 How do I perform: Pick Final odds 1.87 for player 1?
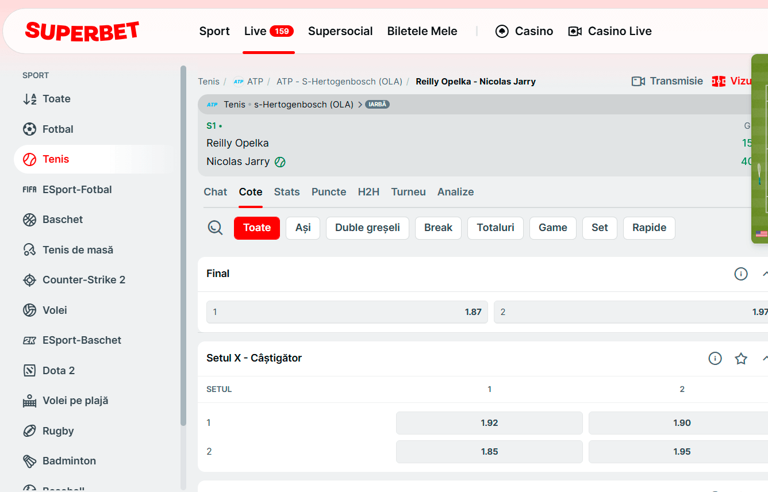pyautogui.click(x=347, y=312)
